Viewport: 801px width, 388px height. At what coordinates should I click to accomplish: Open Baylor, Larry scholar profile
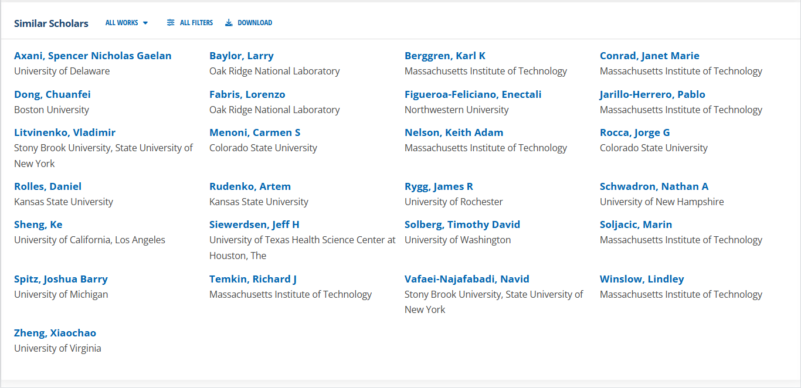[242, 56]
